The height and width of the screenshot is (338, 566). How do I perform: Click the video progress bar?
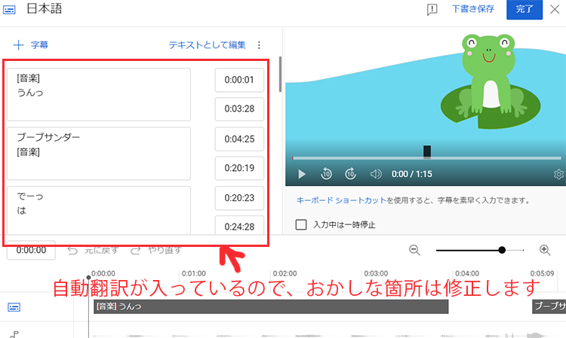point(426,158)
